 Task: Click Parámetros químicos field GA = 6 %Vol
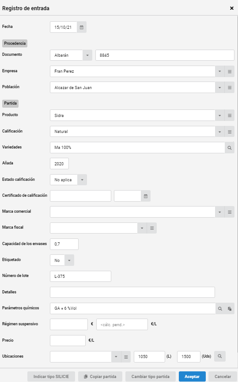[133, 308]
